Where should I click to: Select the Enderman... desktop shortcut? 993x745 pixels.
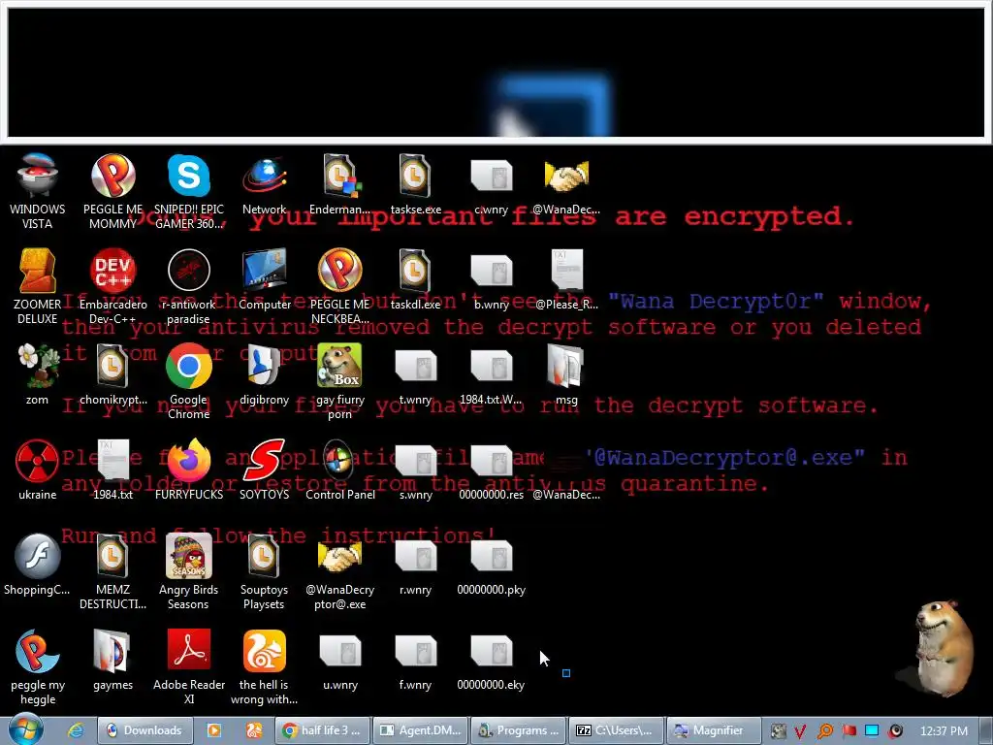click(x=340, y=185)
